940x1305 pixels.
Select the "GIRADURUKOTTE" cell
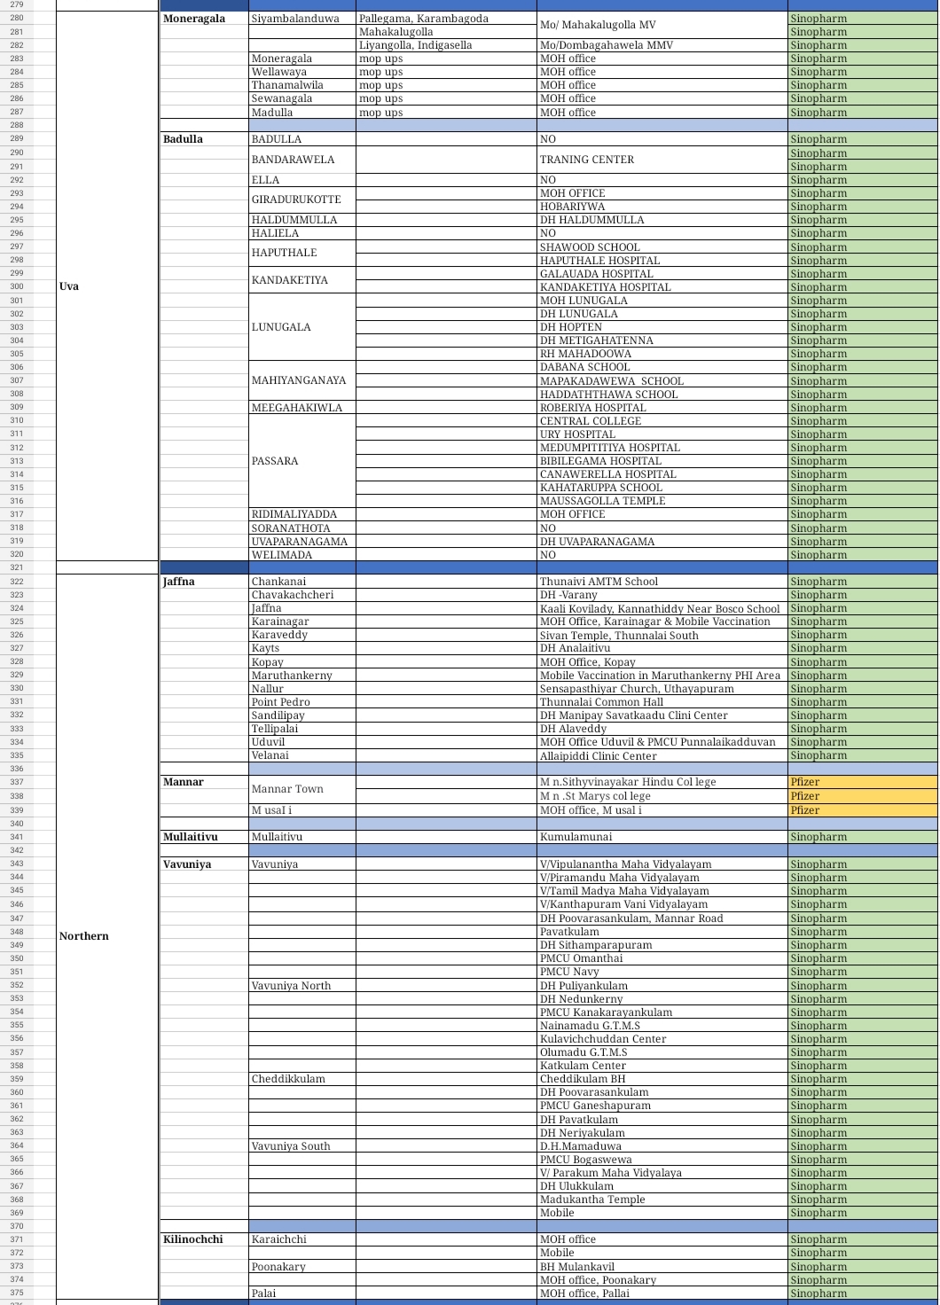(302, 199)
